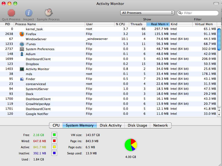
Task: Click the blue vertical scrollbar thumb
Action: [x=219, y=39]
